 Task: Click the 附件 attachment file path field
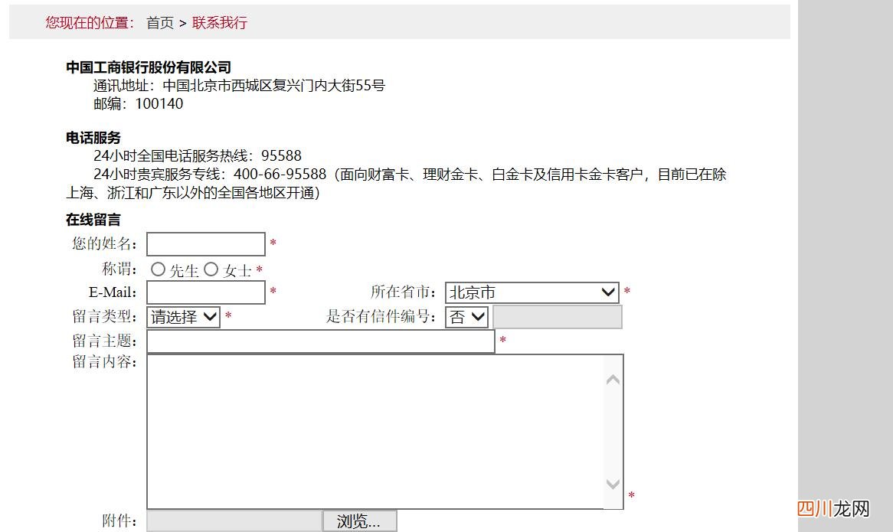pos(234,521)
